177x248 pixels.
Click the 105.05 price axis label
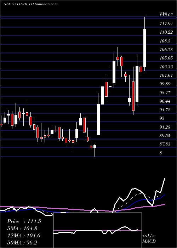166,58
